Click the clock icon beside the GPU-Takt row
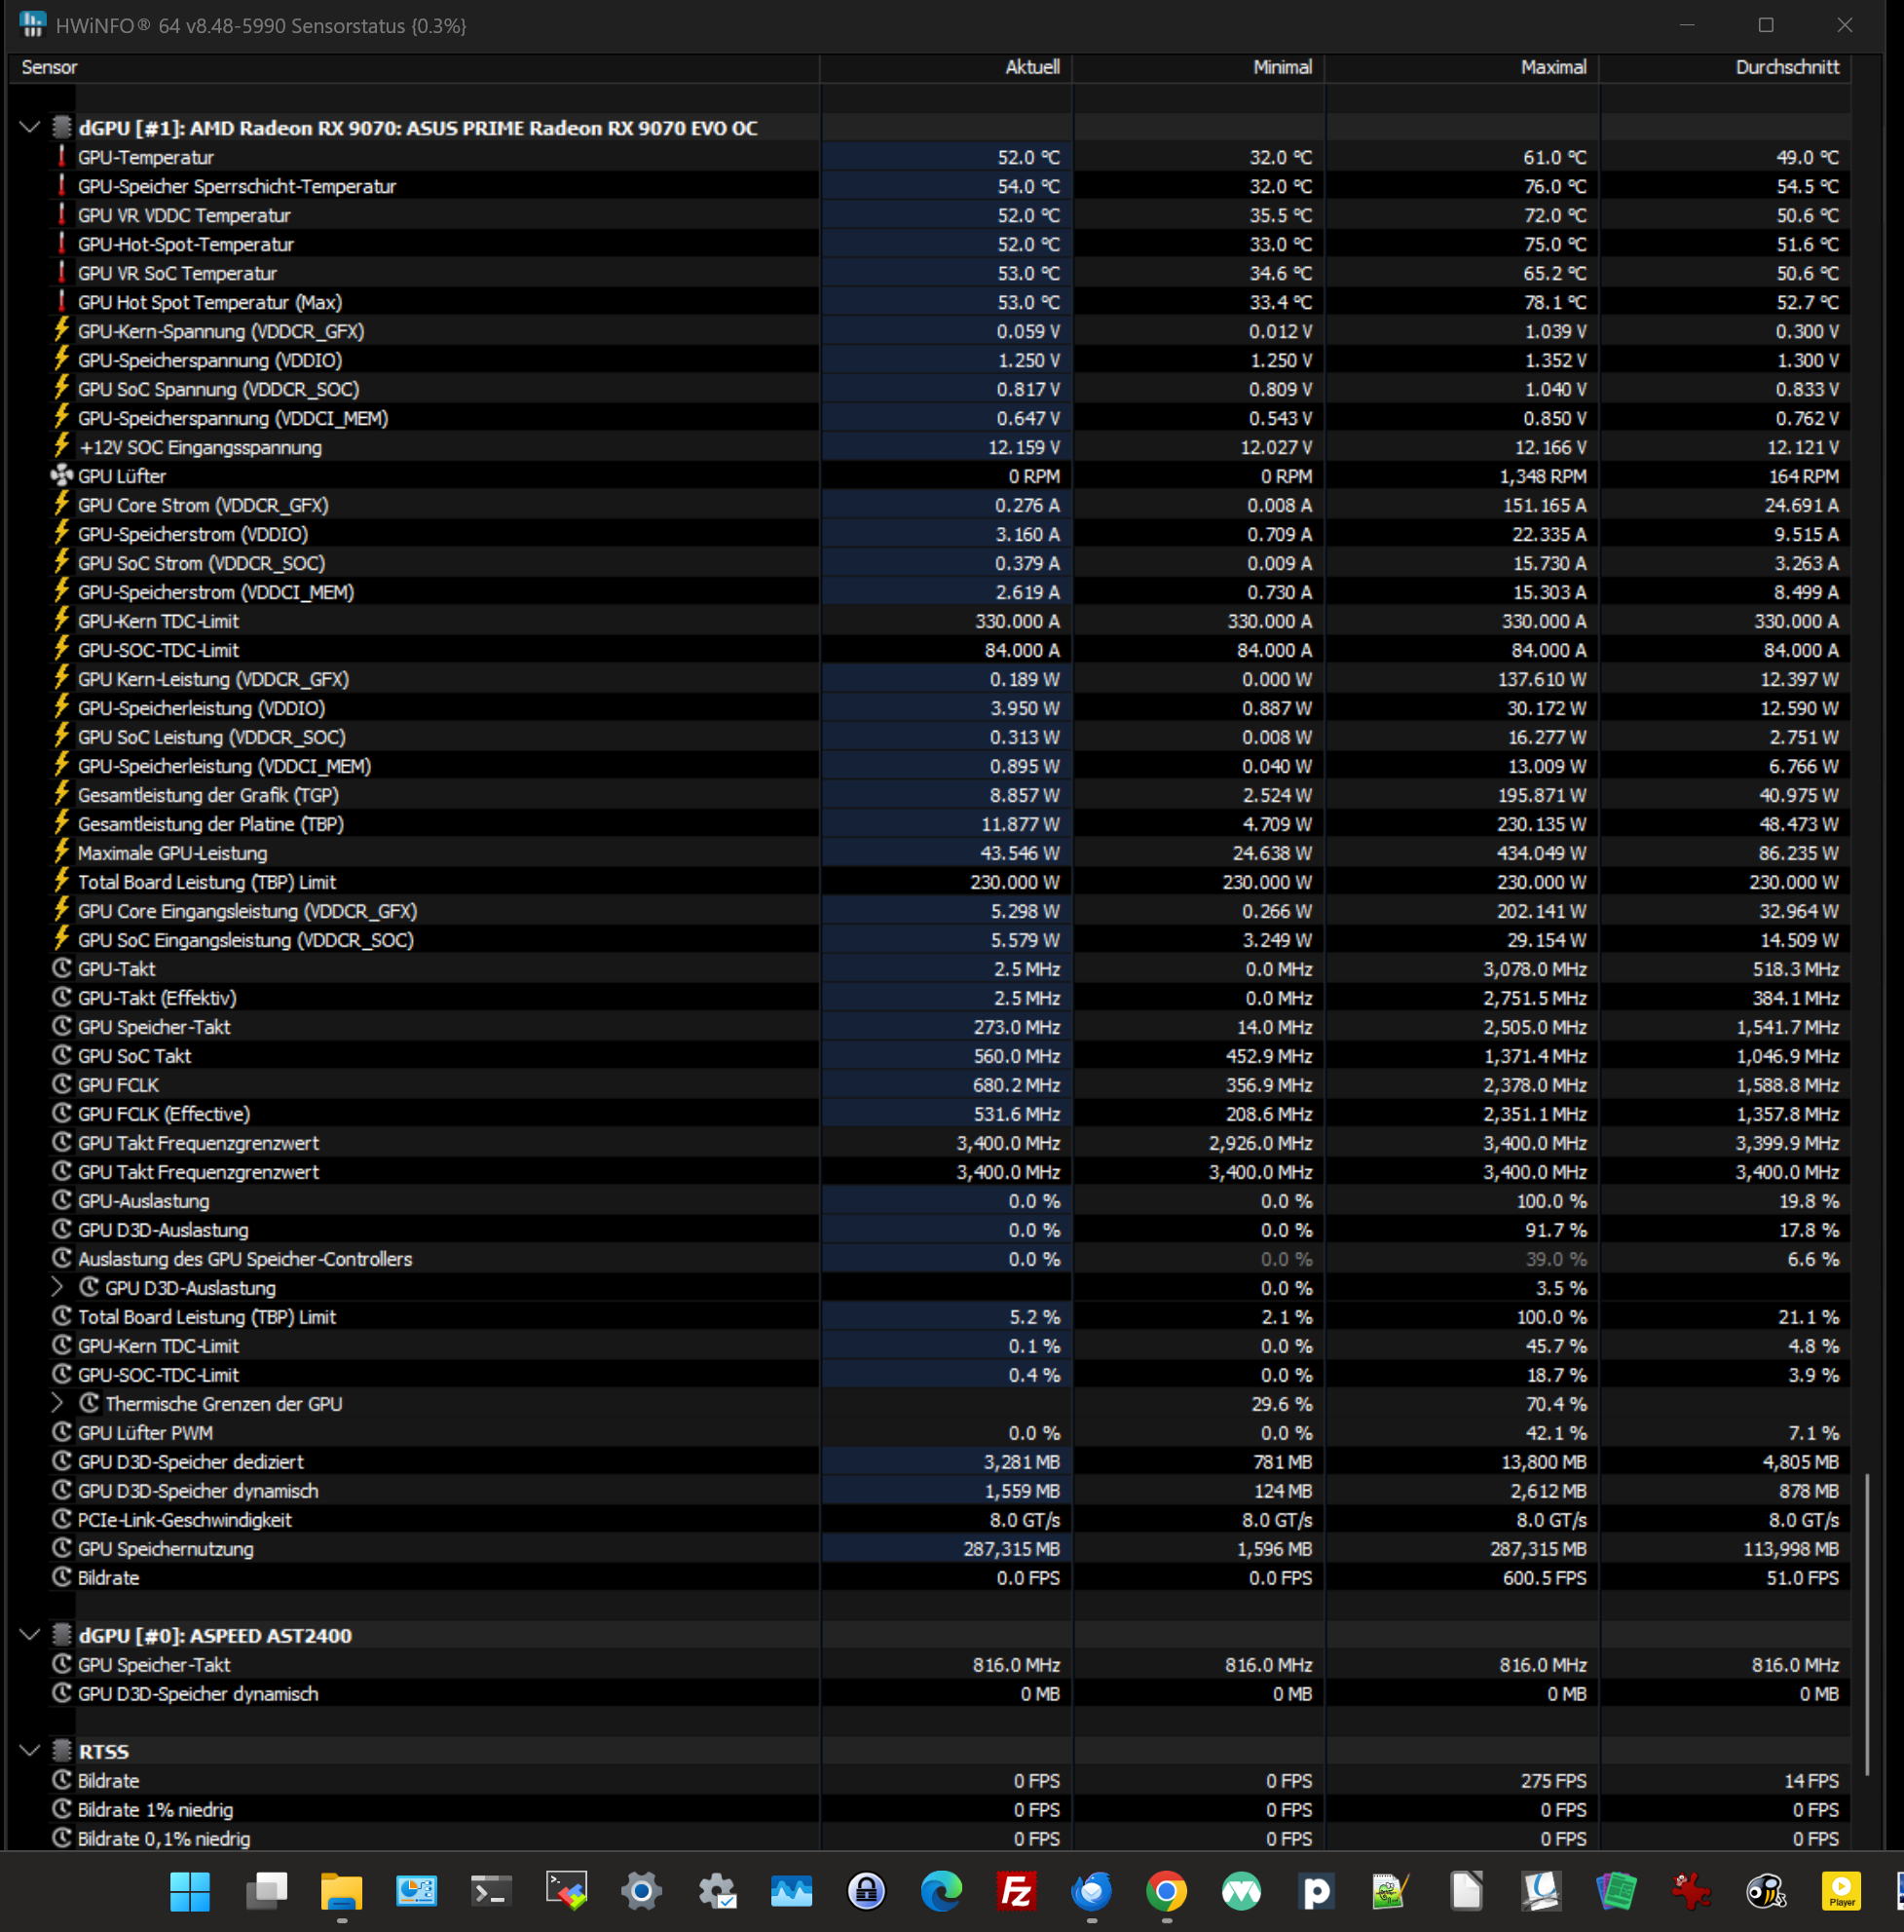This screenshot has width=1904, height=1932. [x=62, y=969]
